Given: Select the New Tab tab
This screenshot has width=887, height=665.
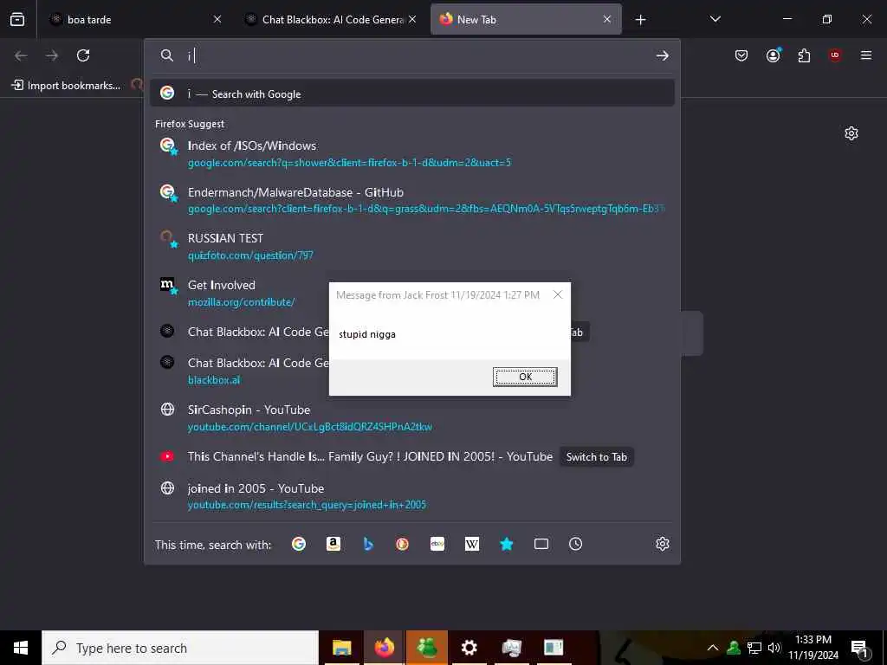Looking at the screenshot, I should point(526,19).
